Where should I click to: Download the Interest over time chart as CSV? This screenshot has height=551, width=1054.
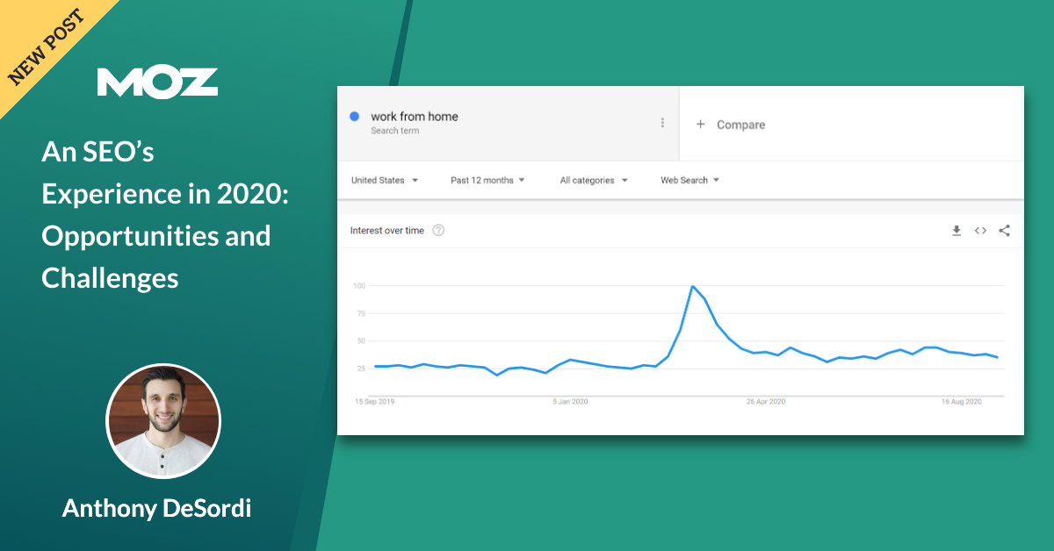tap(957, 231)
